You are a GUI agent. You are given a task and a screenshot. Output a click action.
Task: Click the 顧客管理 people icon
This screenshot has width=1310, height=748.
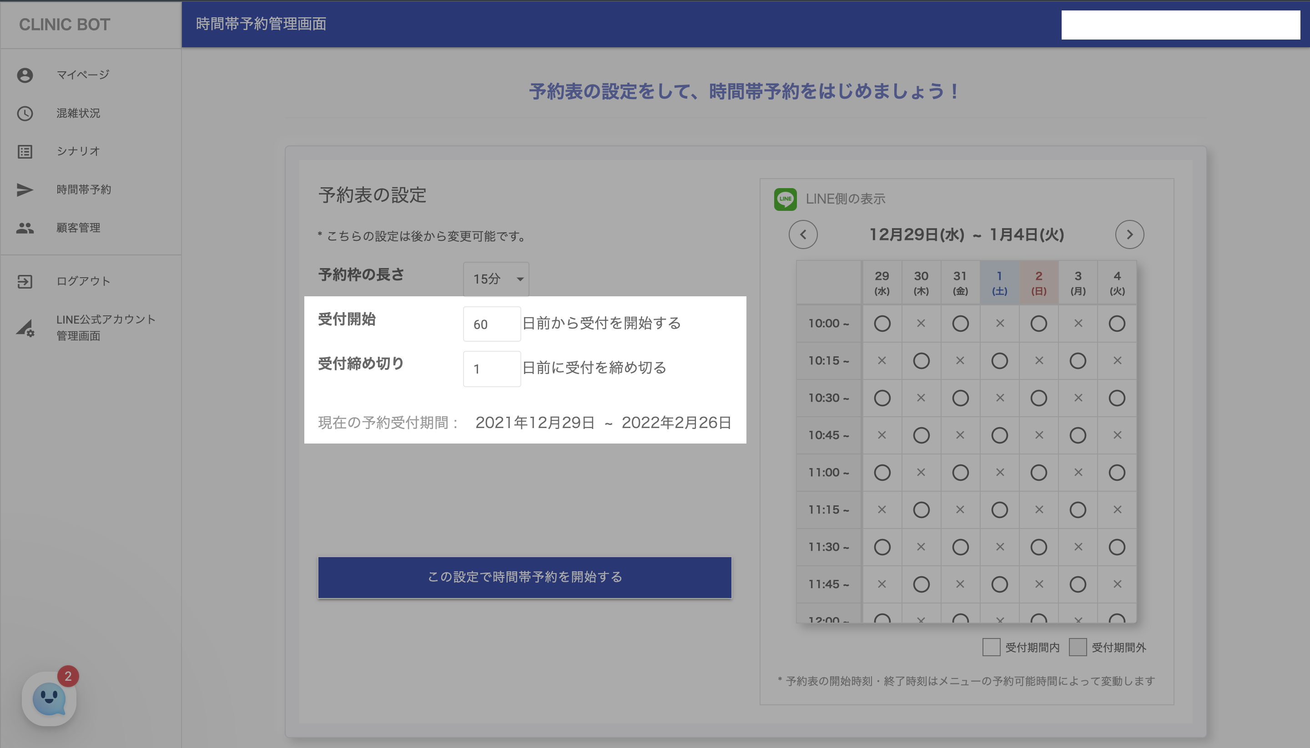(25, 228)
